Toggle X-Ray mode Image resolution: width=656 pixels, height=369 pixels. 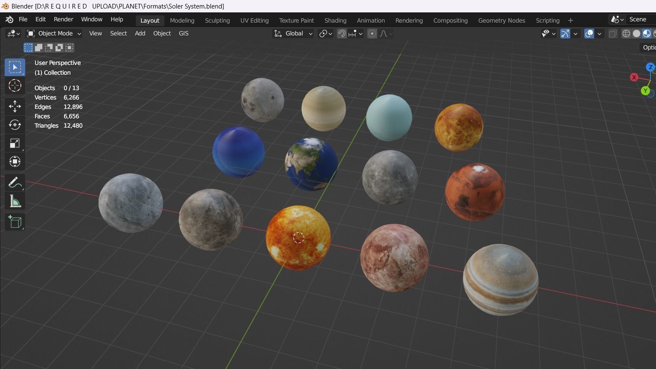(612, 34)
